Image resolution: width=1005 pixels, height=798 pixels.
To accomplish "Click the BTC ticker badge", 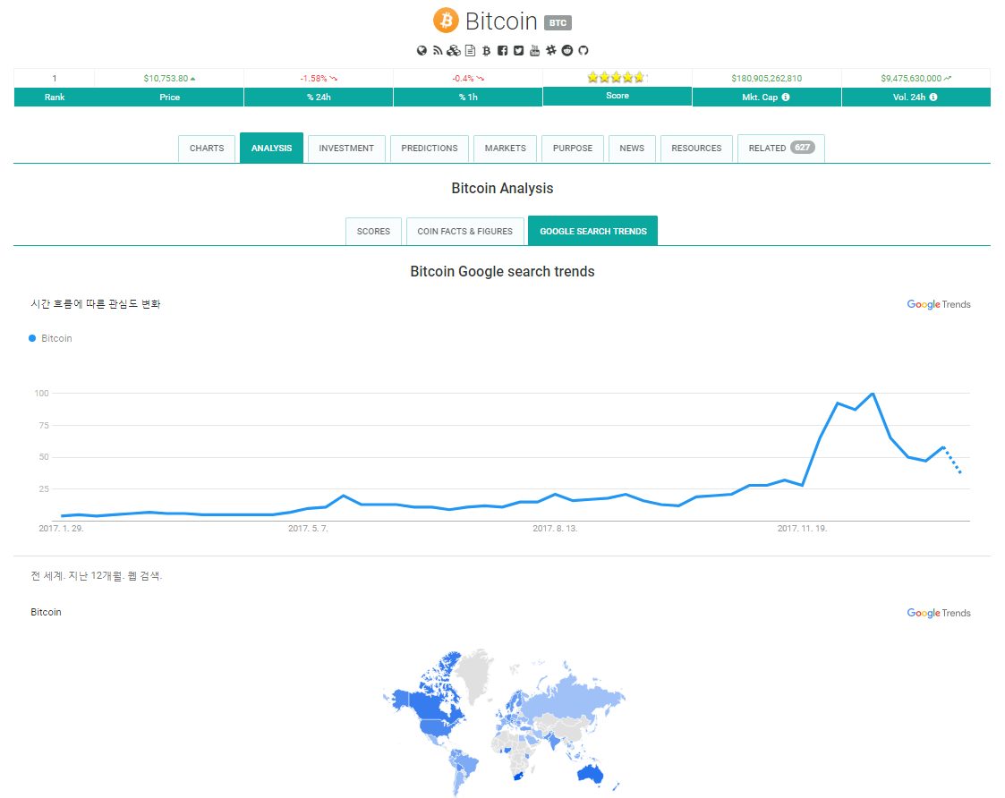I will click(x=558, y=22).
